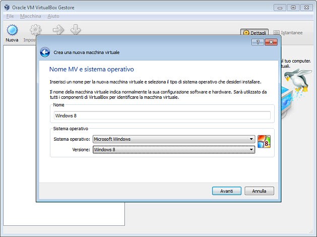Click the VirtualBox title bar cube icon
The width and height of the screenshot is (317, 237).
point(7,8)
